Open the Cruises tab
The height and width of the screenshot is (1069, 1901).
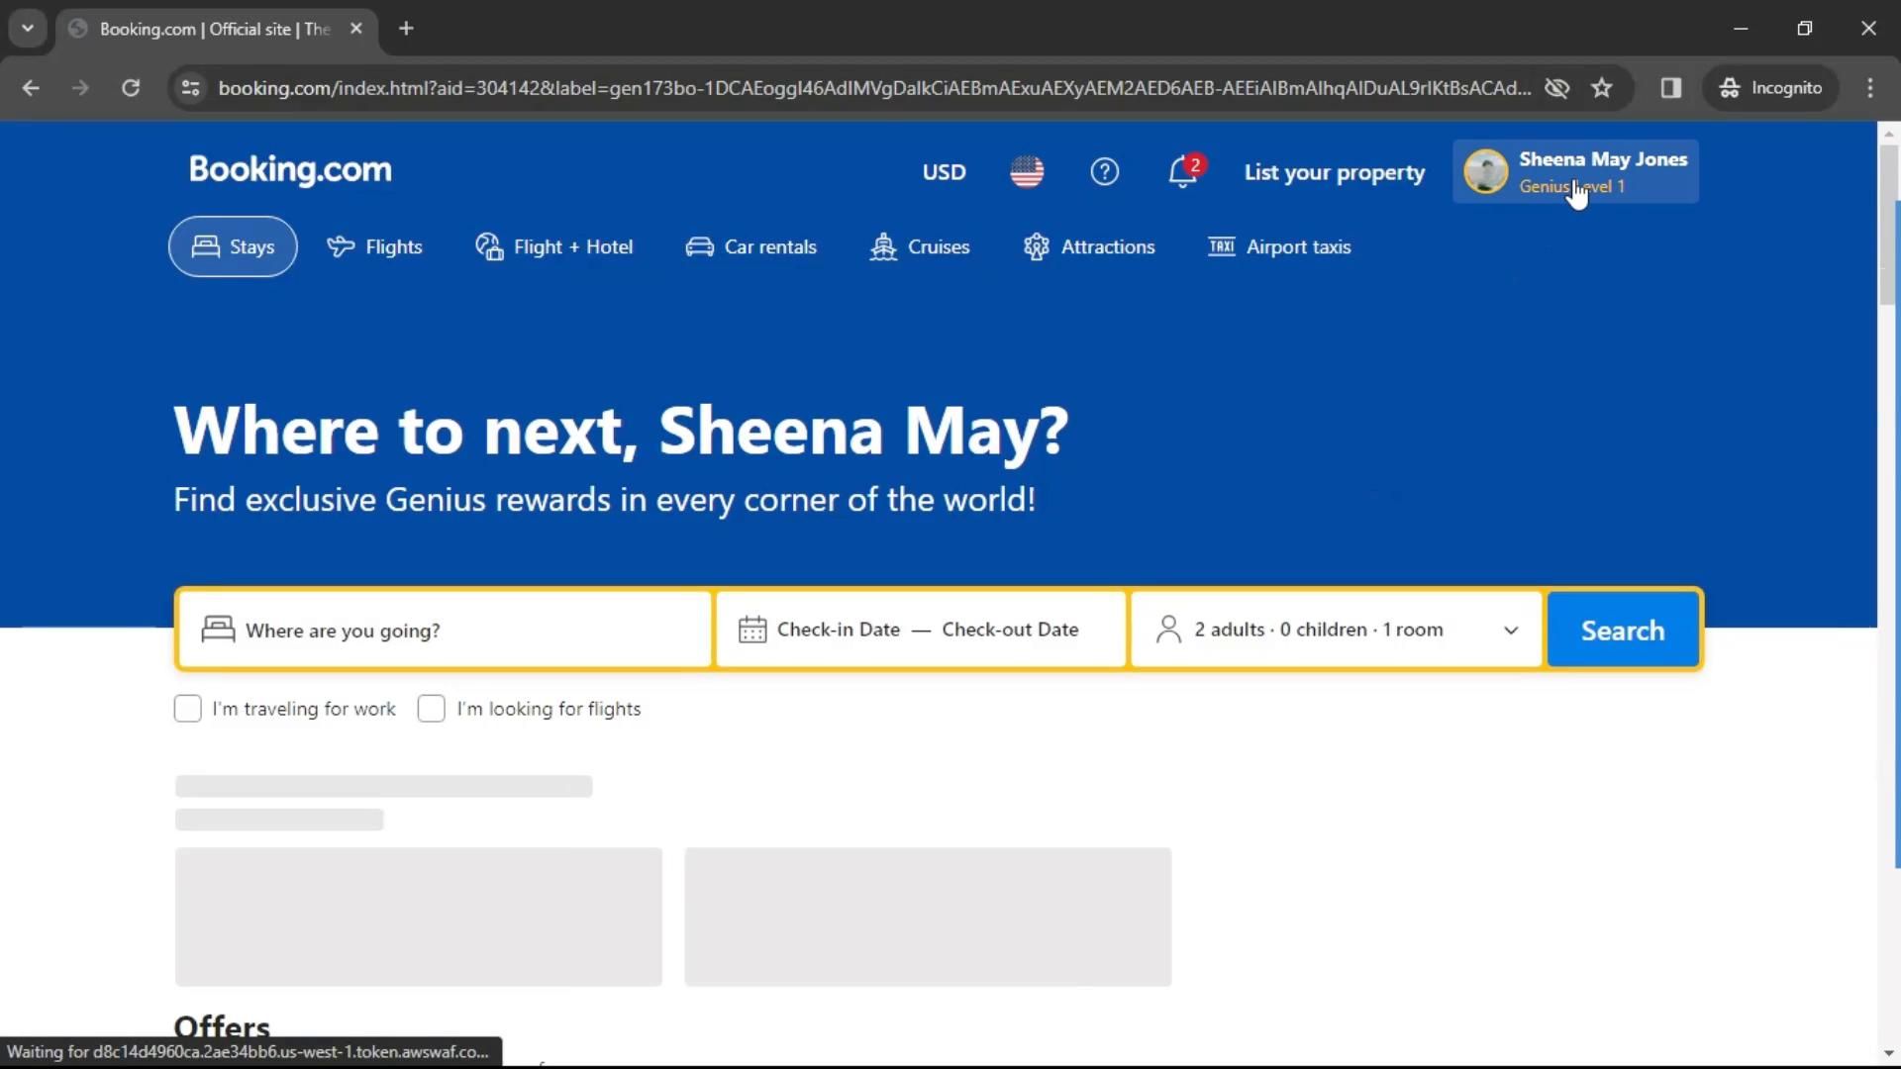[x=919, y=246]
